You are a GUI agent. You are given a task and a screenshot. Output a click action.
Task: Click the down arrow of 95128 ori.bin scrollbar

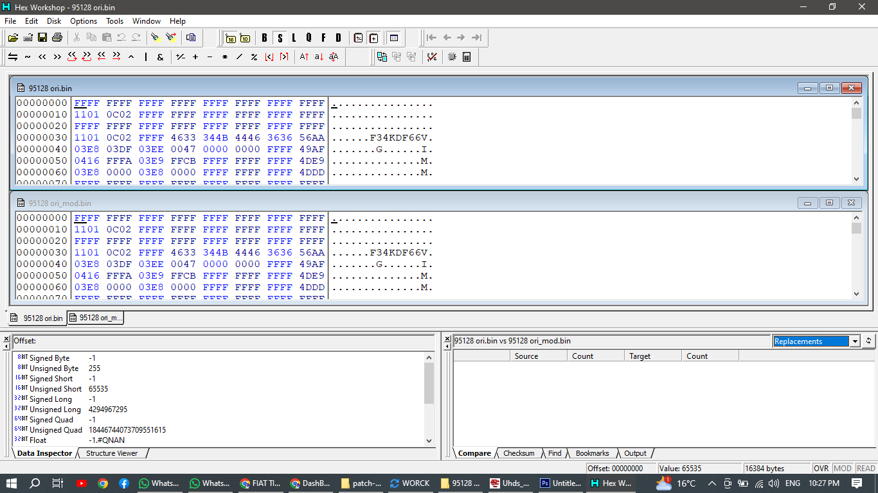(856, 179)
